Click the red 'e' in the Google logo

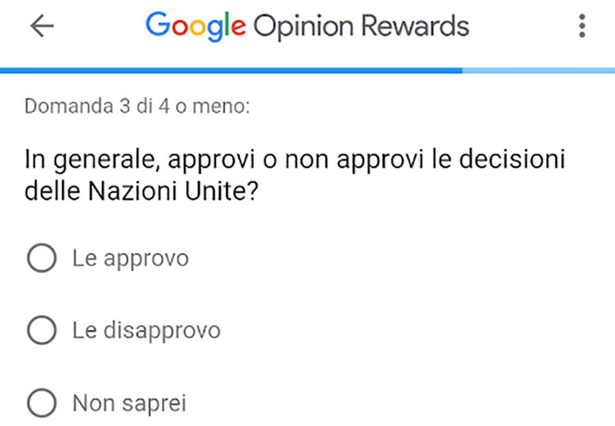coord(238,27)
